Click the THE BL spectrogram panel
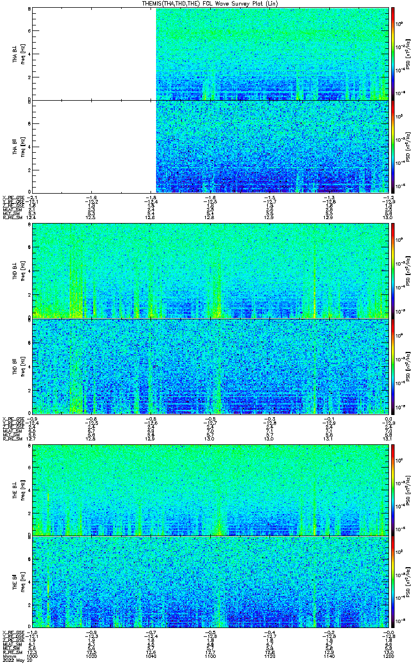This screenshot has width=415, height=664. (210, 489)
